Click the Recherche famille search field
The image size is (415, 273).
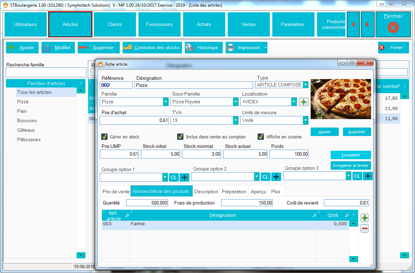pyautogui.click(x=46, y=72)
